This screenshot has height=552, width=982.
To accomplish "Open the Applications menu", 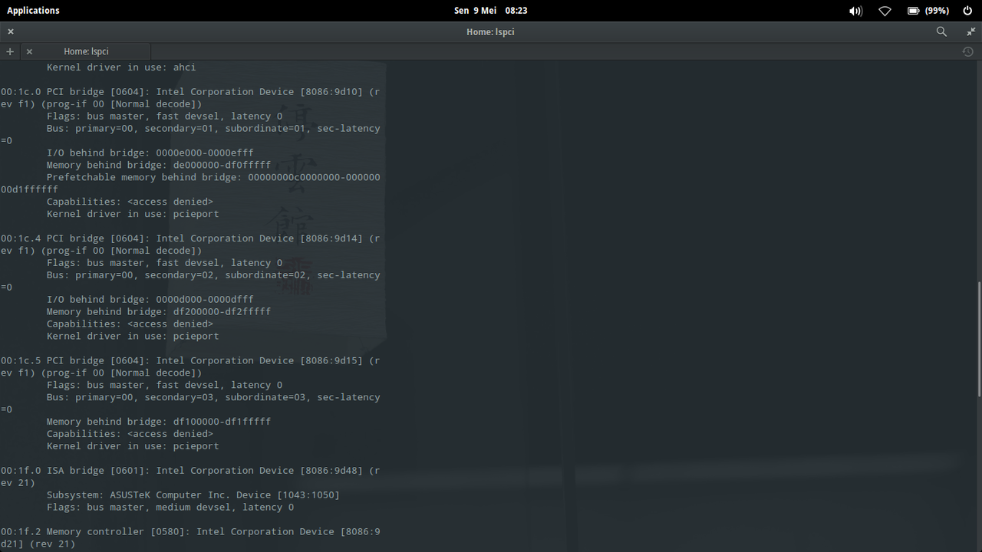I will point(33,11).
